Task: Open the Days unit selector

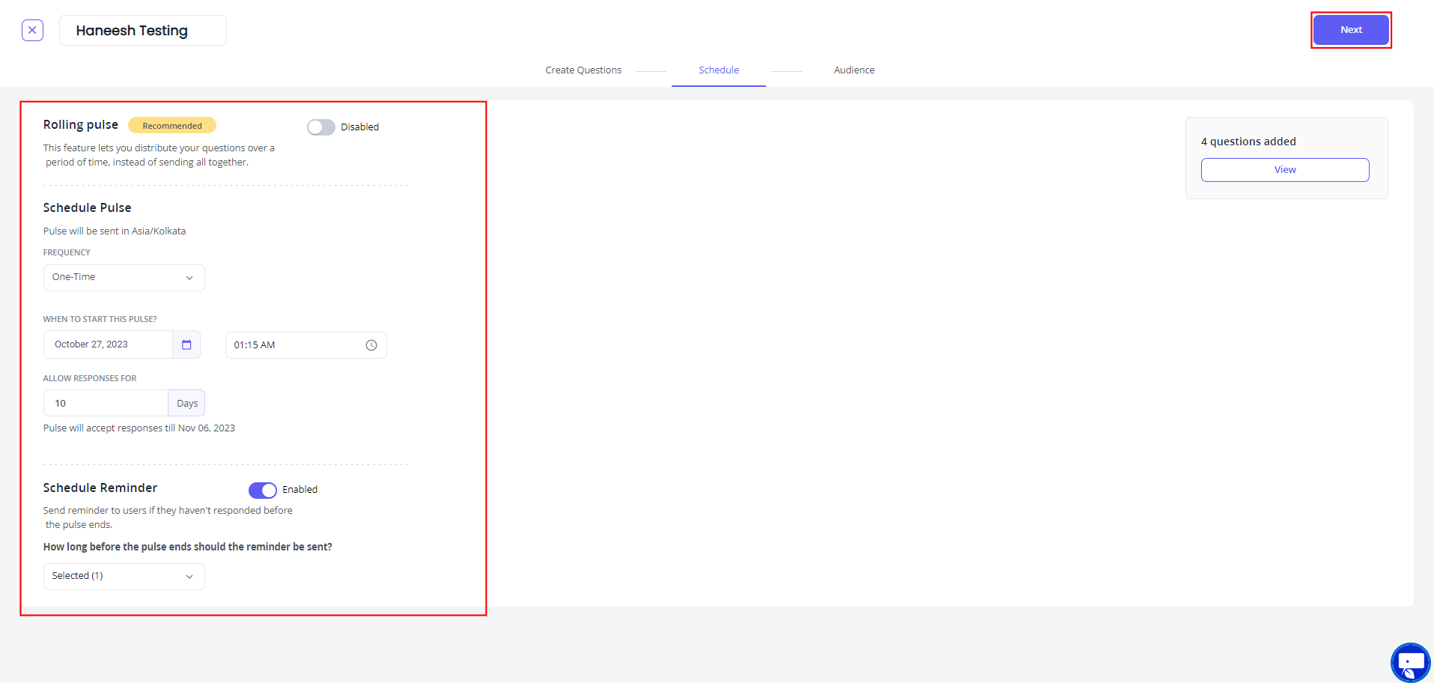Action: (x=187, y=403)
